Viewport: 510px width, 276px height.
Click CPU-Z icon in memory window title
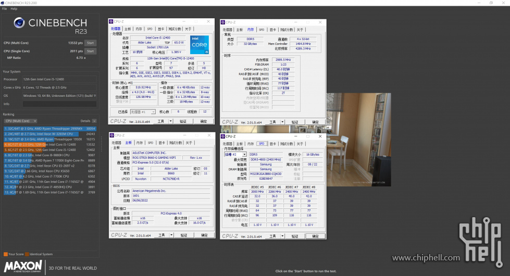[223, 22]
